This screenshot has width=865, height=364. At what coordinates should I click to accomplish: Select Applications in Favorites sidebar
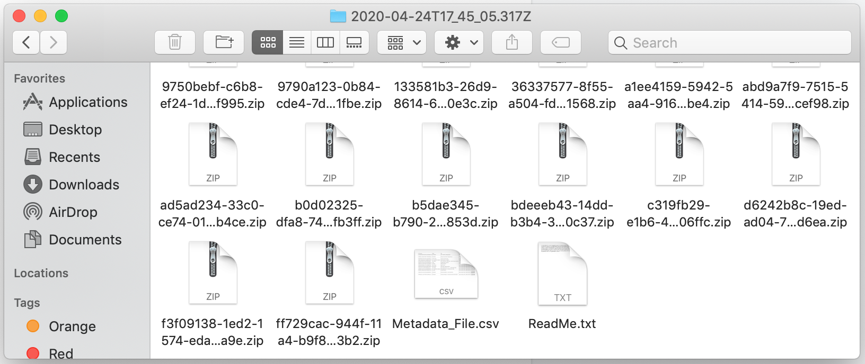click(88, 102)
